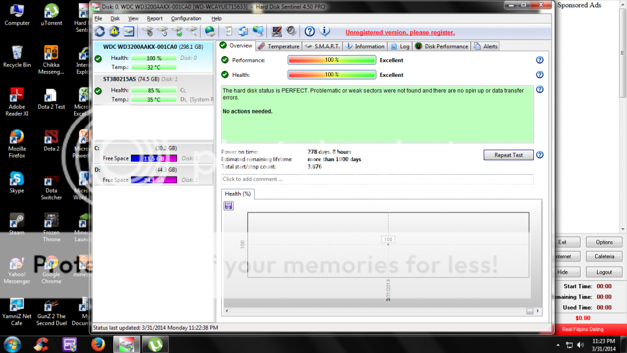
Task: Open the help question mark toolbar icon
Action: 310,31
